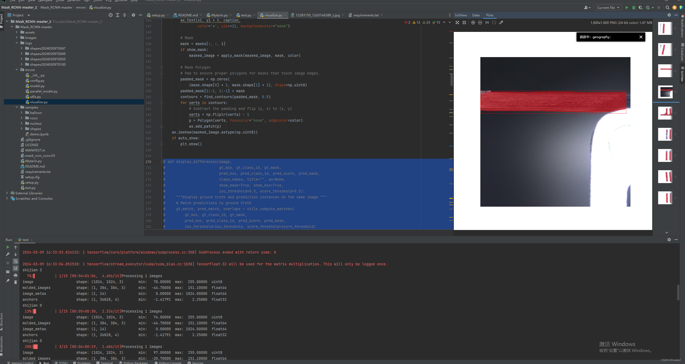Open the Python Console tool window
Image resolution: width=685 pixels, height=364 pixels.
pos(168,363)
